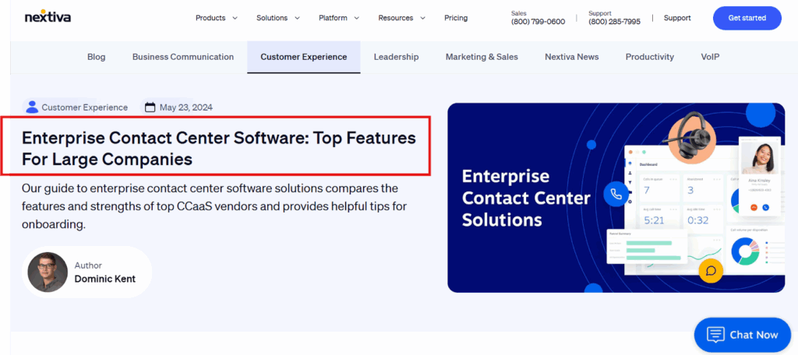Switch to the Marketing & Sales tab
798x355 pixels.
pyautogui.click(x=482, y=57)
